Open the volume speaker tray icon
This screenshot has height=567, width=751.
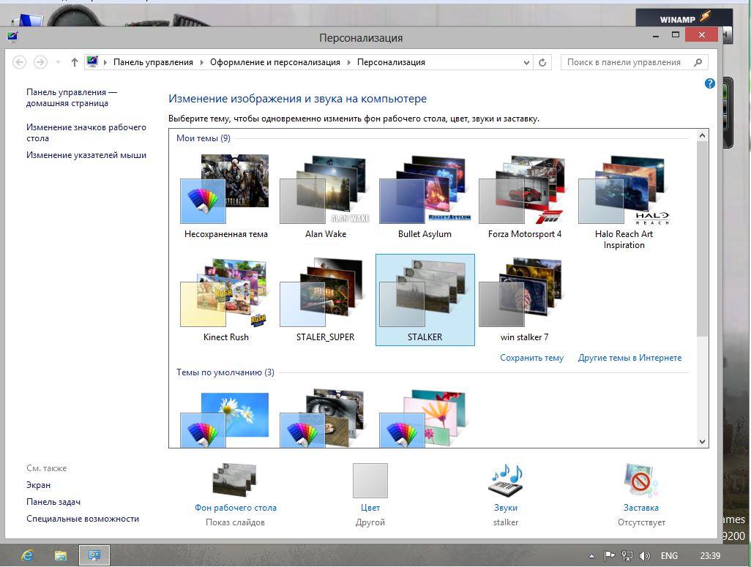645,555
